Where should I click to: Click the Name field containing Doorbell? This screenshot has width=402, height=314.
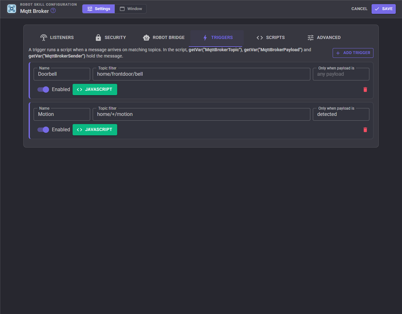click(62, 74)
